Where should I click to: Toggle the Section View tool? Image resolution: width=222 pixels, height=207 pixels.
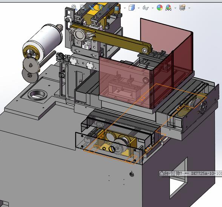(100, 8)
